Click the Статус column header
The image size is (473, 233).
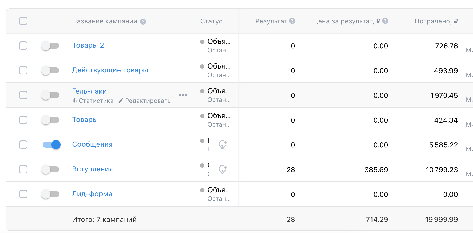click(211, 21)
